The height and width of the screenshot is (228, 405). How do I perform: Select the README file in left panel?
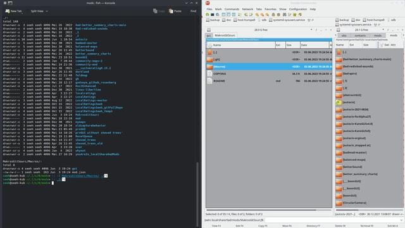[x=269, y=81]
